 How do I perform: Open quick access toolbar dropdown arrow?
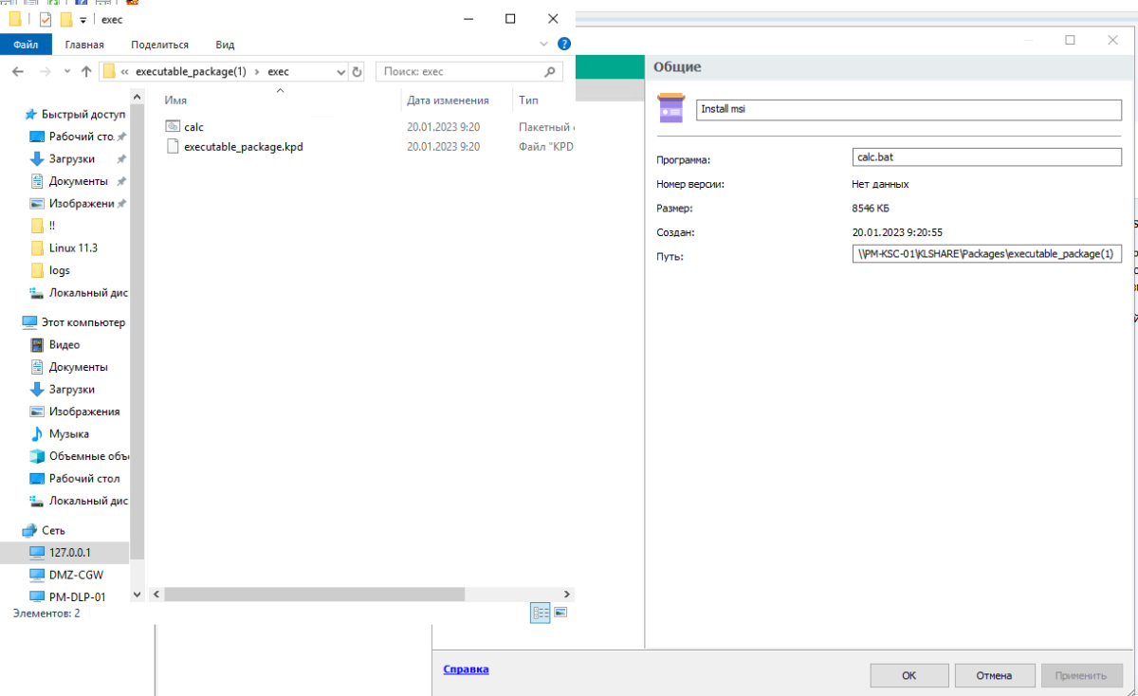(83, 20)
